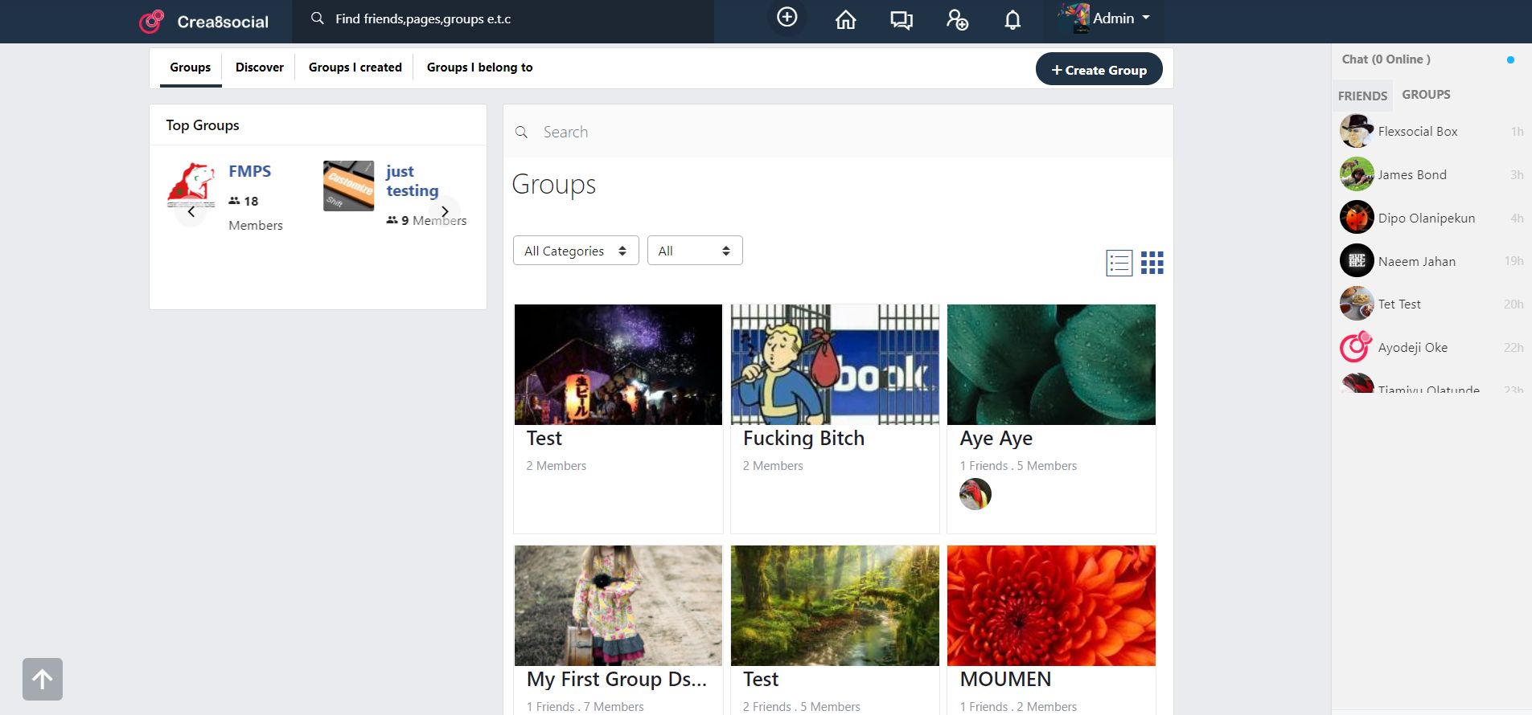Show previous Top Groups slide

point(191,212)
